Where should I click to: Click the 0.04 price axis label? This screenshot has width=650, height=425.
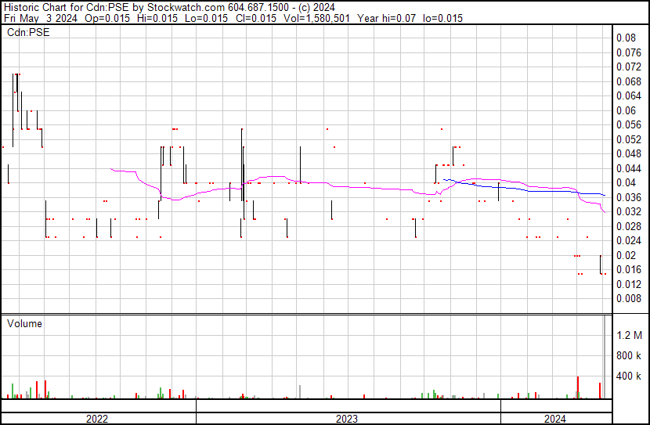coord(625,182)
